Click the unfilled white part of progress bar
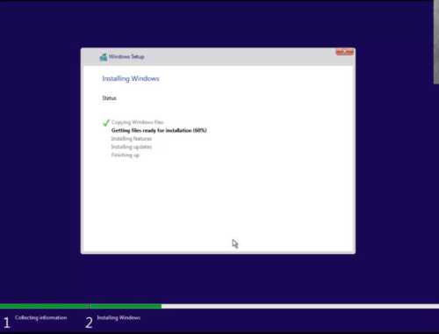The height and width of the screenshot is (334, 439). point(300,306)
